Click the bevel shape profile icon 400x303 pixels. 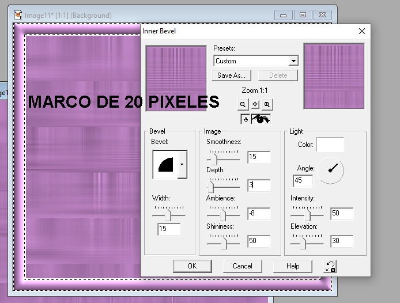click(165, 164)
